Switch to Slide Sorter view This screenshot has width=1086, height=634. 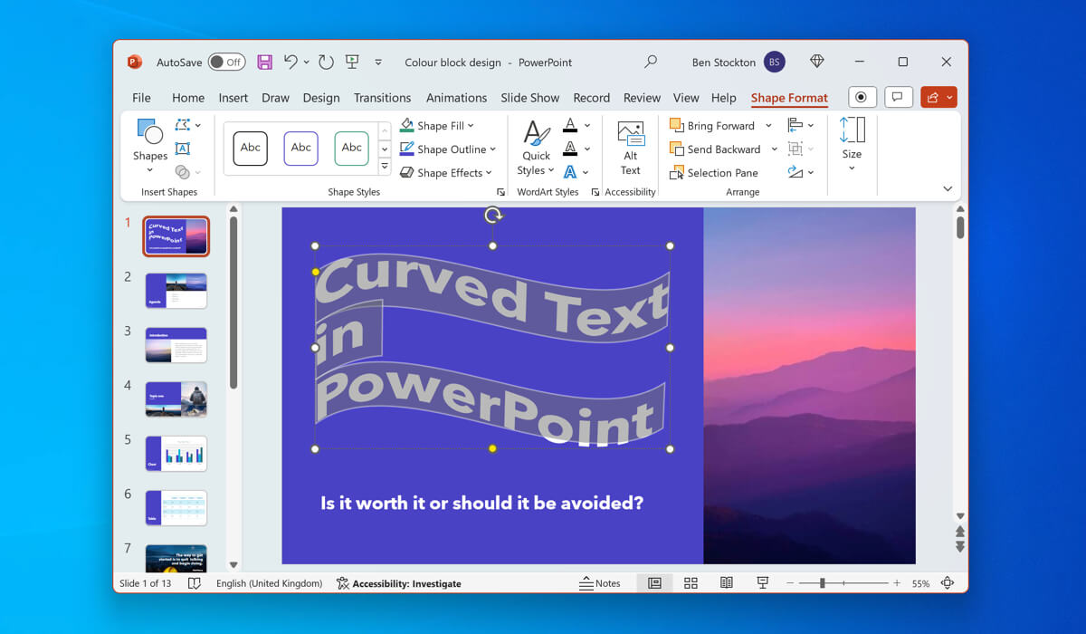point(691,583)
